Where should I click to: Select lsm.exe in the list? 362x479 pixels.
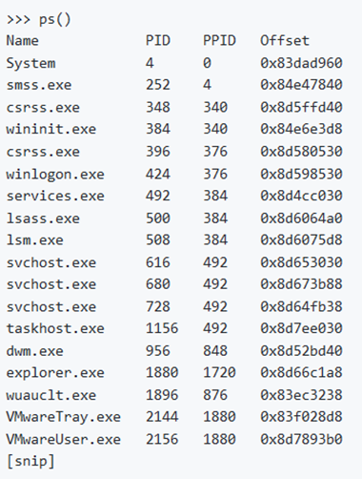35,240
